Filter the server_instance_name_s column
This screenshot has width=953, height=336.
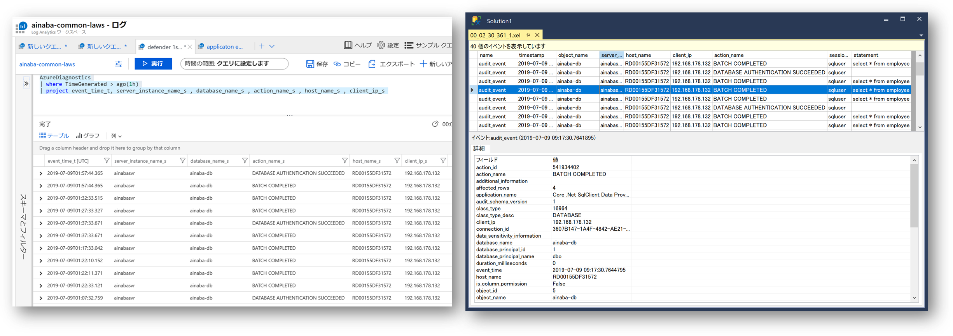[182, 160]
